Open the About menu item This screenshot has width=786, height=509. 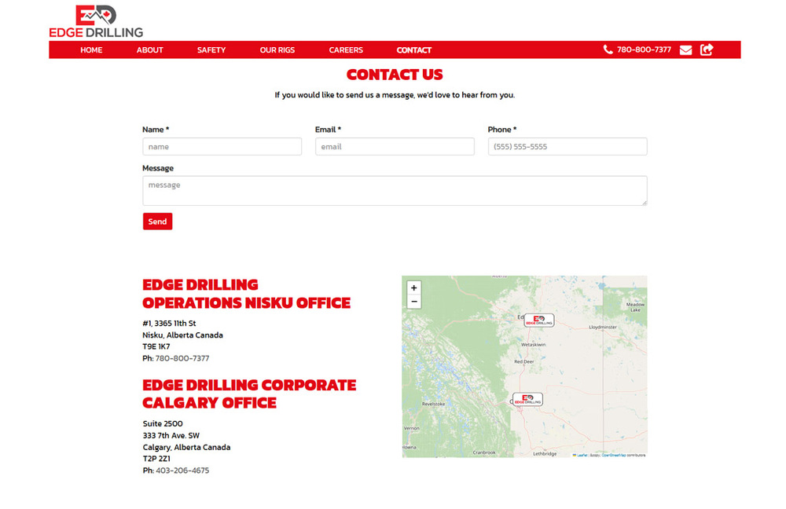pyautogui.click(x=150, y=50)
